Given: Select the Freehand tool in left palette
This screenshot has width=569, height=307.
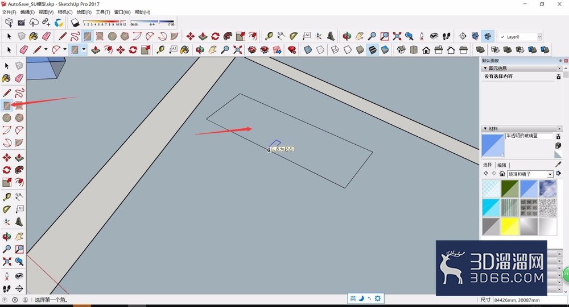Looking at the screenshot, I should [x=19, y=92].
